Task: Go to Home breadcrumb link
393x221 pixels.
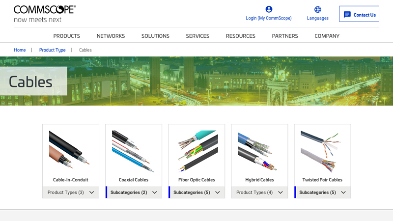Action: pyautogui.click(x=20, y=50)
